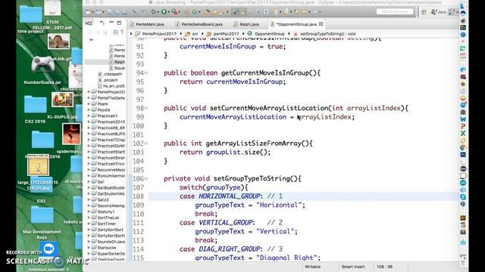The image size is (485, 272).
Task: Collapse method fold marker at line 94
Action: tap(146, 73)
